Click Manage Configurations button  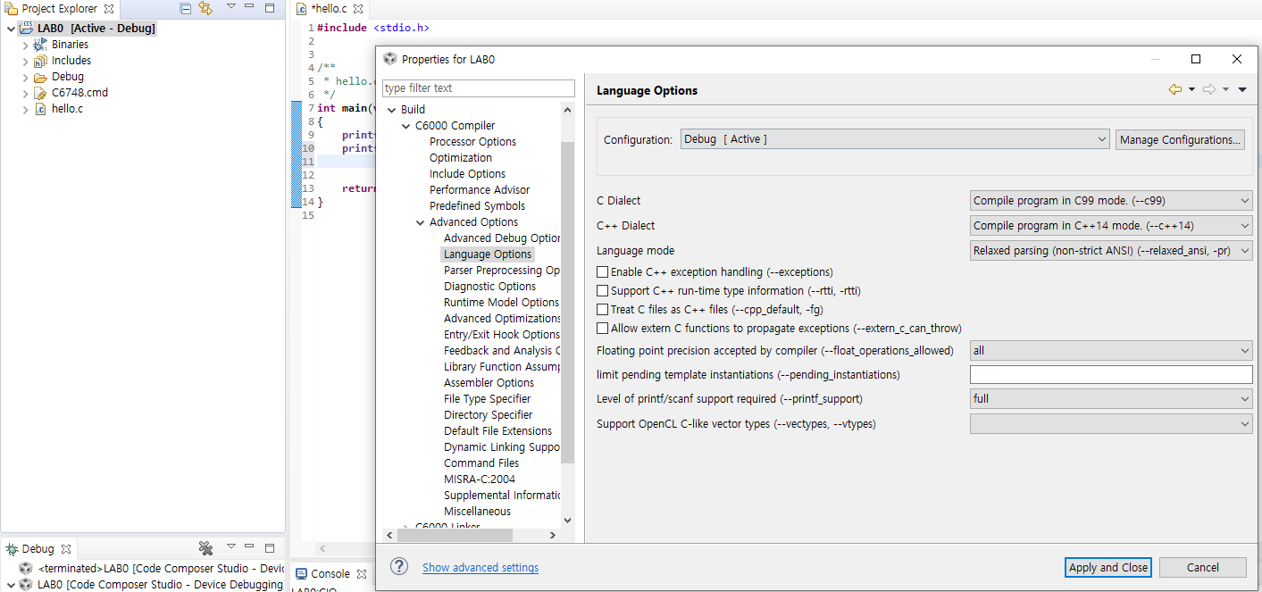1180,140
